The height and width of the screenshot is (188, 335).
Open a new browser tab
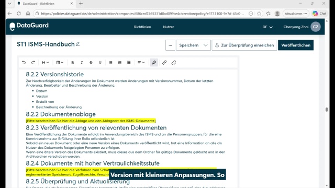pyautogui.click(x=81, y=4)
